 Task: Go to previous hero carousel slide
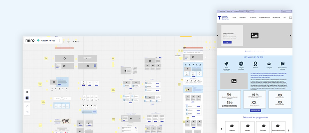(218, 35)
